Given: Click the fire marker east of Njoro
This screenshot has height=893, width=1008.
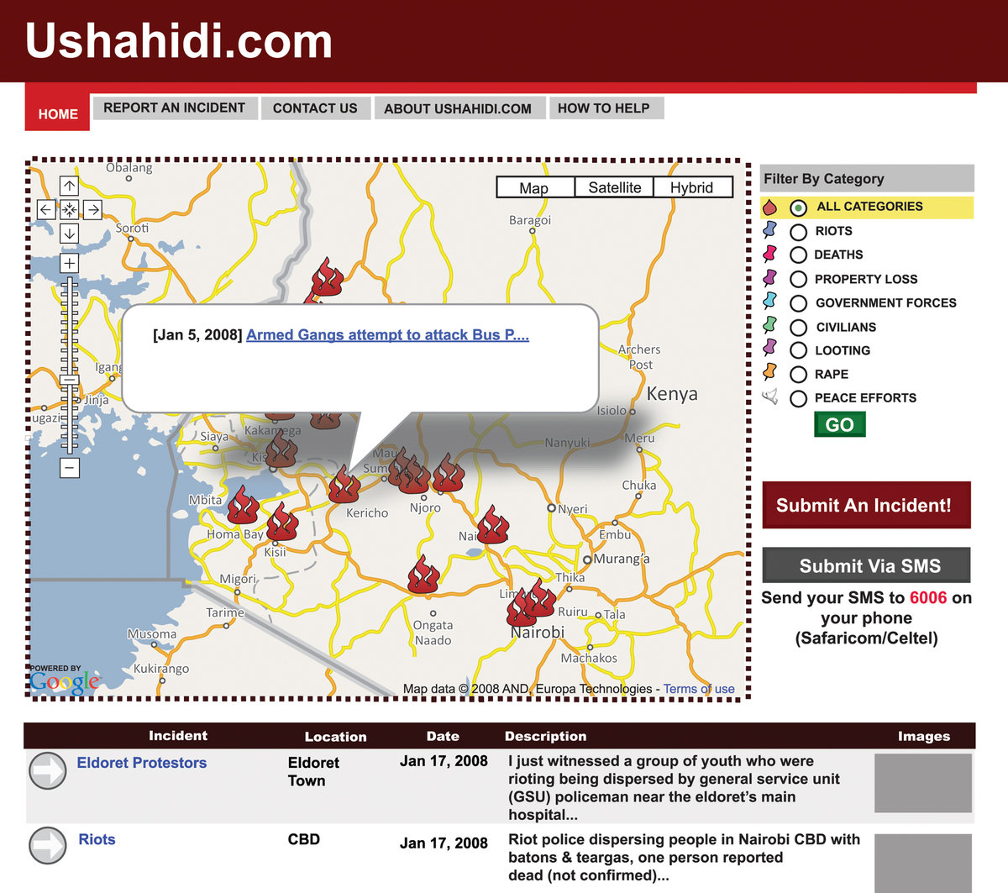Looking at the screenshot, I should [x=449, y=473].
